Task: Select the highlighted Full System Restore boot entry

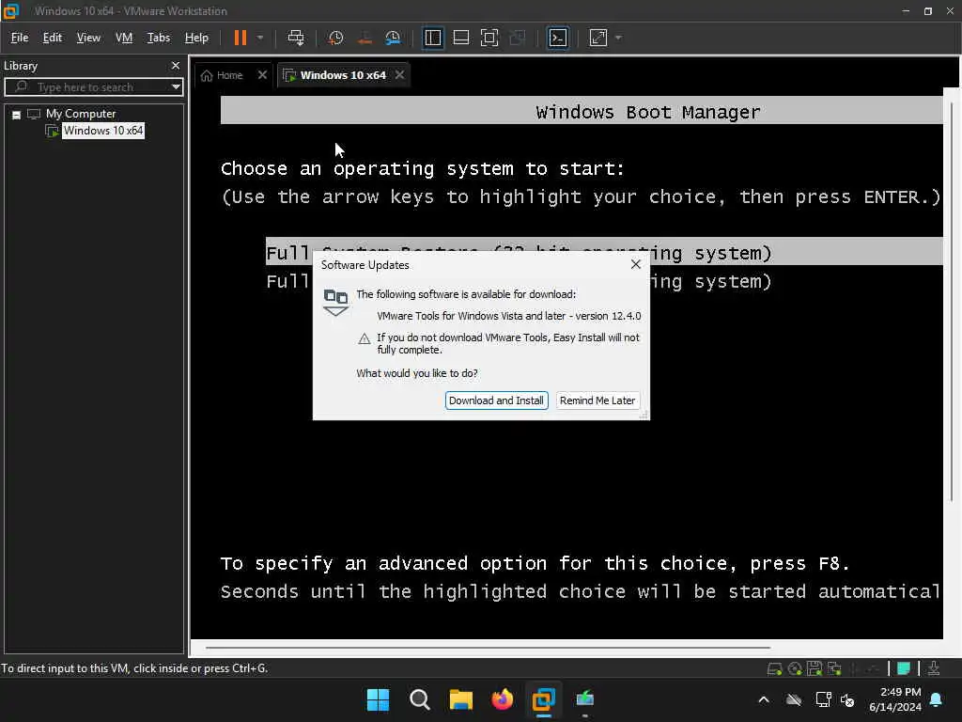Action: (x=604, y=252)
